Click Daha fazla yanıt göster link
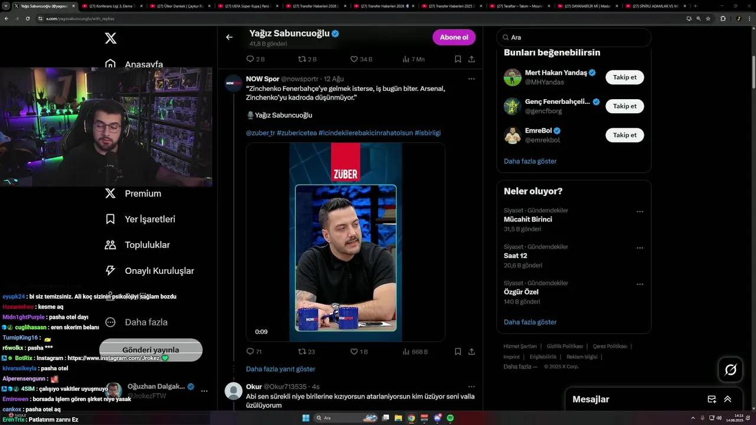The image size is (756, 425). 281,369
